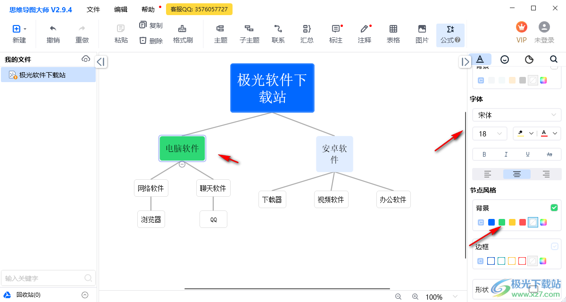Open the 帮助 menu
Screen dimensions: 566x302
[148, 9]
